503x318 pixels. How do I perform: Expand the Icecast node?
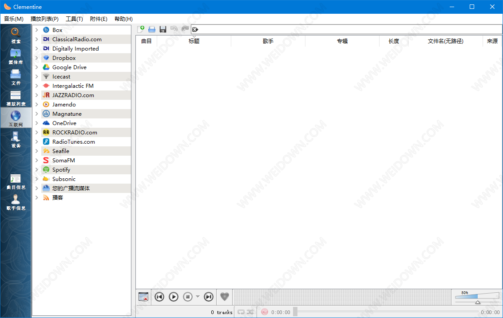point(36,76)
